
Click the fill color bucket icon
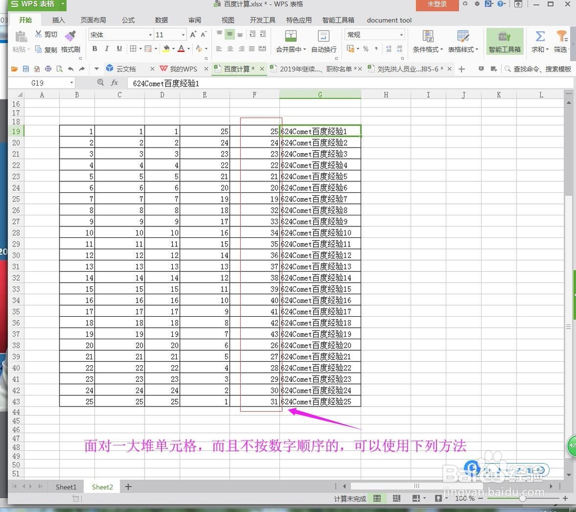(x=166, y=48)
